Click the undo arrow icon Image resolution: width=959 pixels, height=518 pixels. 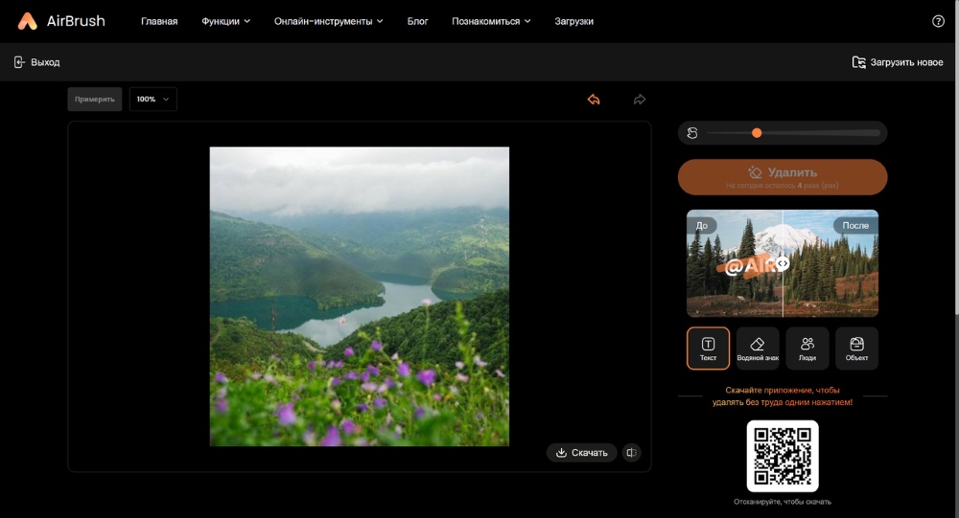click(594, 100)
